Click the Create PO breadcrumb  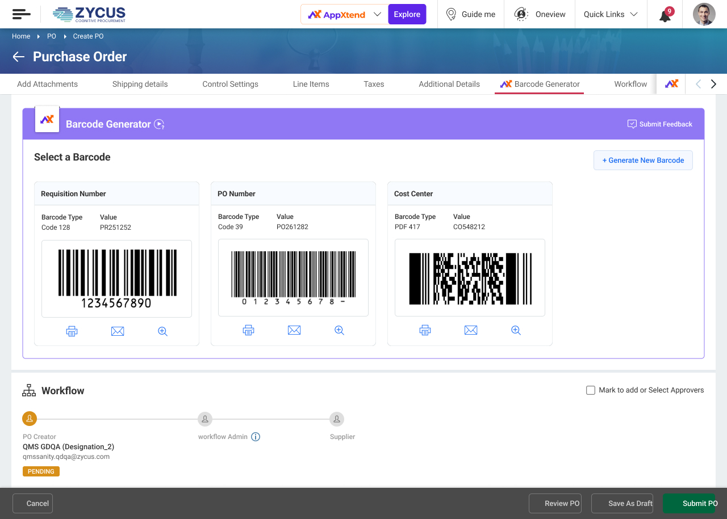(88, 36)
